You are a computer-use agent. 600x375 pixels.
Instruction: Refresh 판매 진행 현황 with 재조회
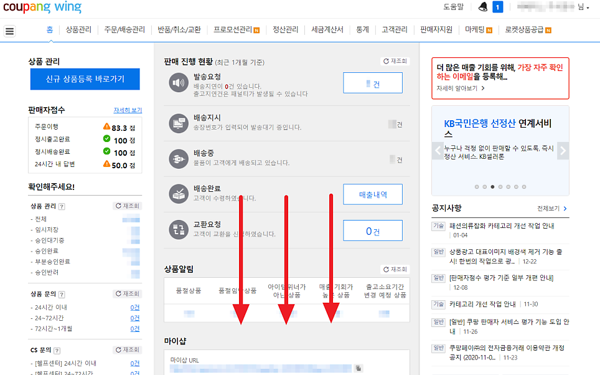(x=395, y=62)
